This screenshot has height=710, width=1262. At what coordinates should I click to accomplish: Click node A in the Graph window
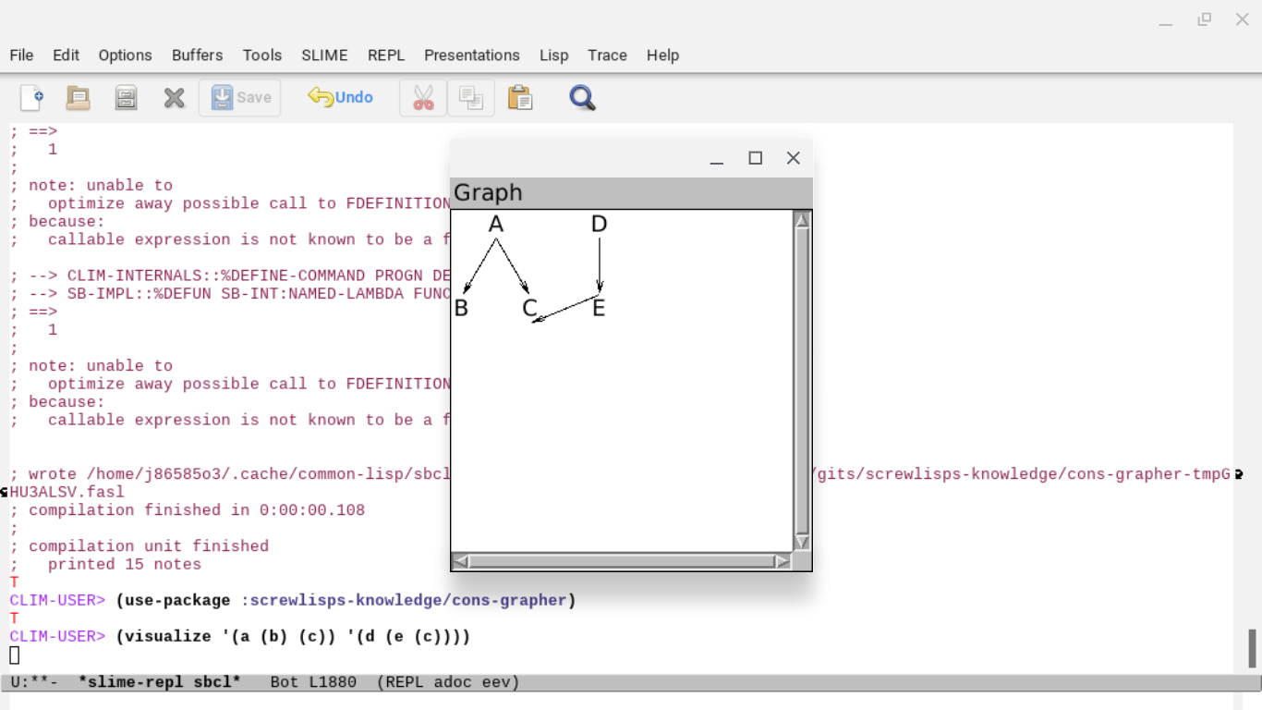(496, 225)
